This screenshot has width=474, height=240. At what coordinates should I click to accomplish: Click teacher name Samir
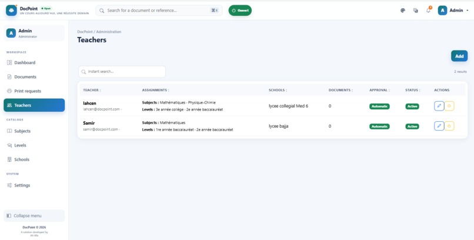pyautogui.click(x=89, y=123)
